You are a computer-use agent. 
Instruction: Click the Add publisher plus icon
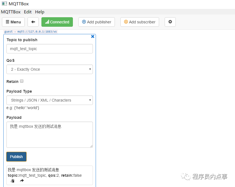pos(84,21)
